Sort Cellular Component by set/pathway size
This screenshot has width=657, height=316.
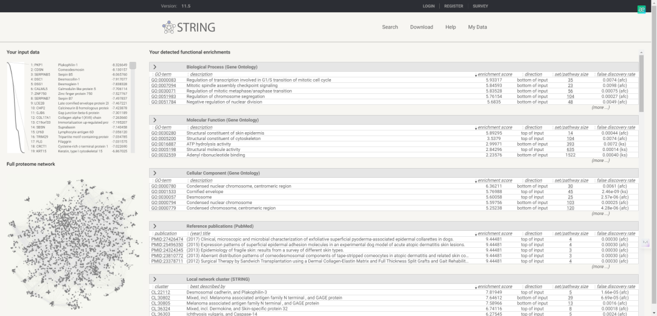(571, 181)
